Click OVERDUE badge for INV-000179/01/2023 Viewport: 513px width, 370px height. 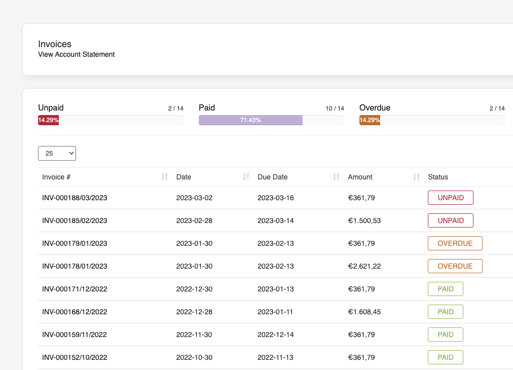point(455,243)
